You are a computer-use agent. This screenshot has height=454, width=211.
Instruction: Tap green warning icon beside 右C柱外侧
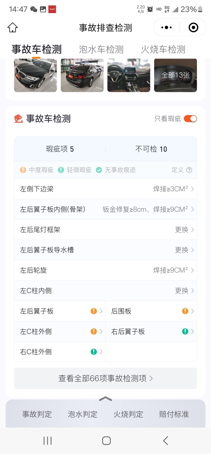pyautogui.click(x=94, y=352)
